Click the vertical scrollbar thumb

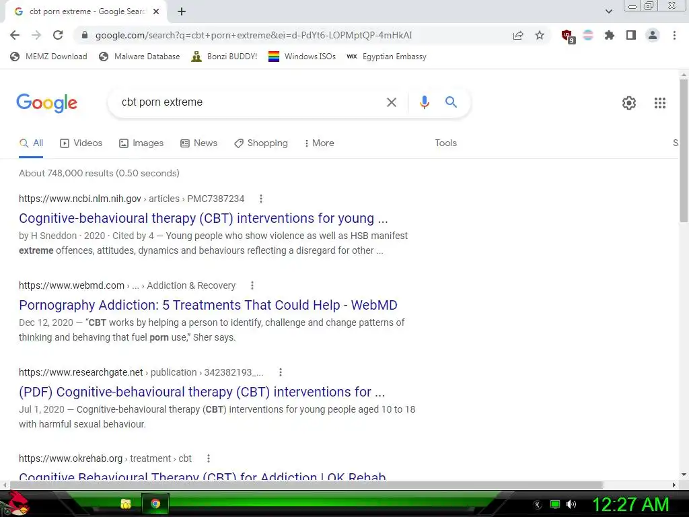point(684,150)
